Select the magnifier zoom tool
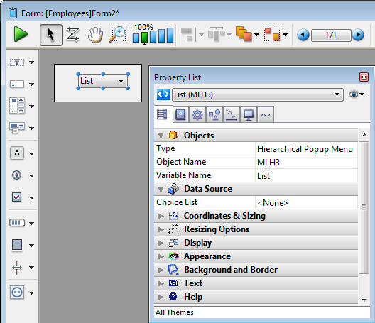This screenshot has height=323, width=375. [x=117, y=35]
